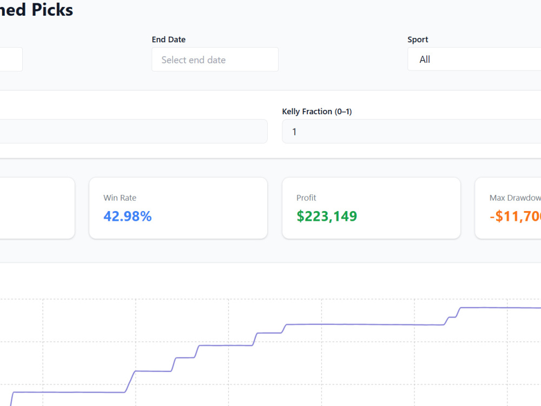Click the Kelly Fraction (0–1) label
The image size is (541, 406).
[316, 112]
